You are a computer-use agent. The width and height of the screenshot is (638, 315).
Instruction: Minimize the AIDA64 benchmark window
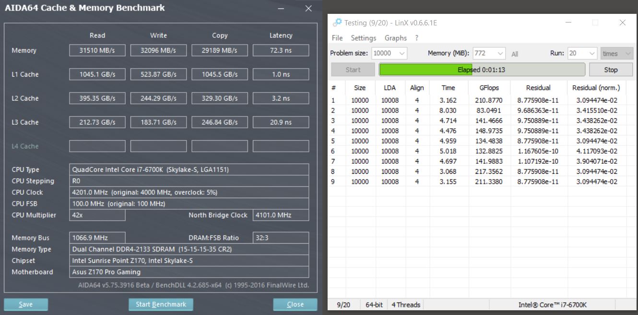point(281,9)
